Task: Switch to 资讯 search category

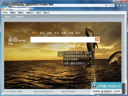Action: click(57, 33)
